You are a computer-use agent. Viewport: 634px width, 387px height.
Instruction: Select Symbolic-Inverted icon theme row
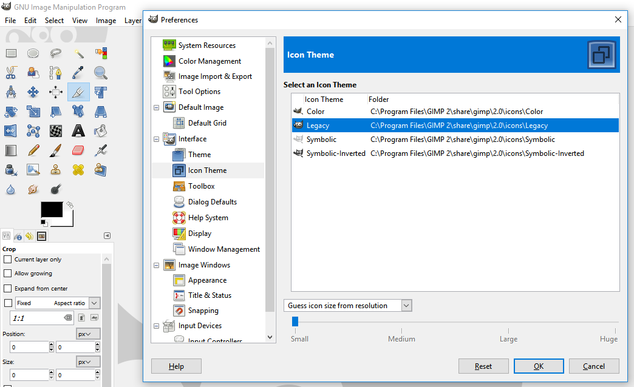coord(455,153)
